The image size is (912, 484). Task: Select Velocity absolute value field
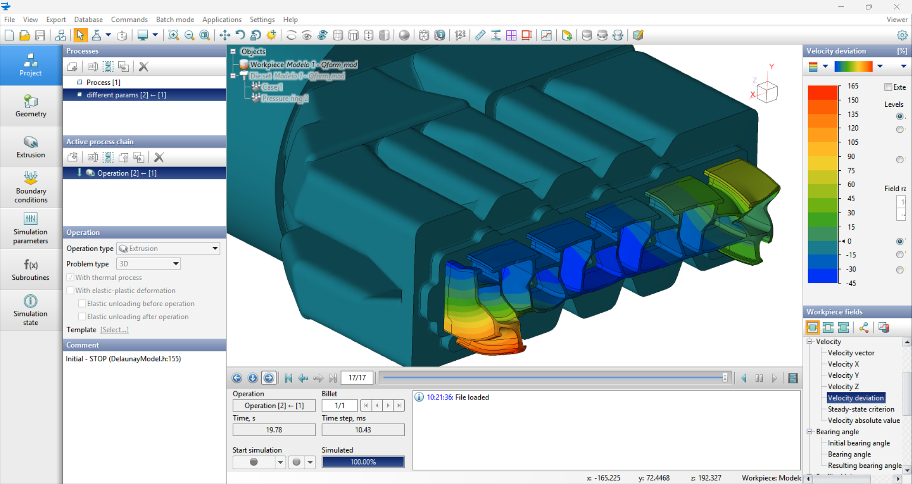(864, 420)
